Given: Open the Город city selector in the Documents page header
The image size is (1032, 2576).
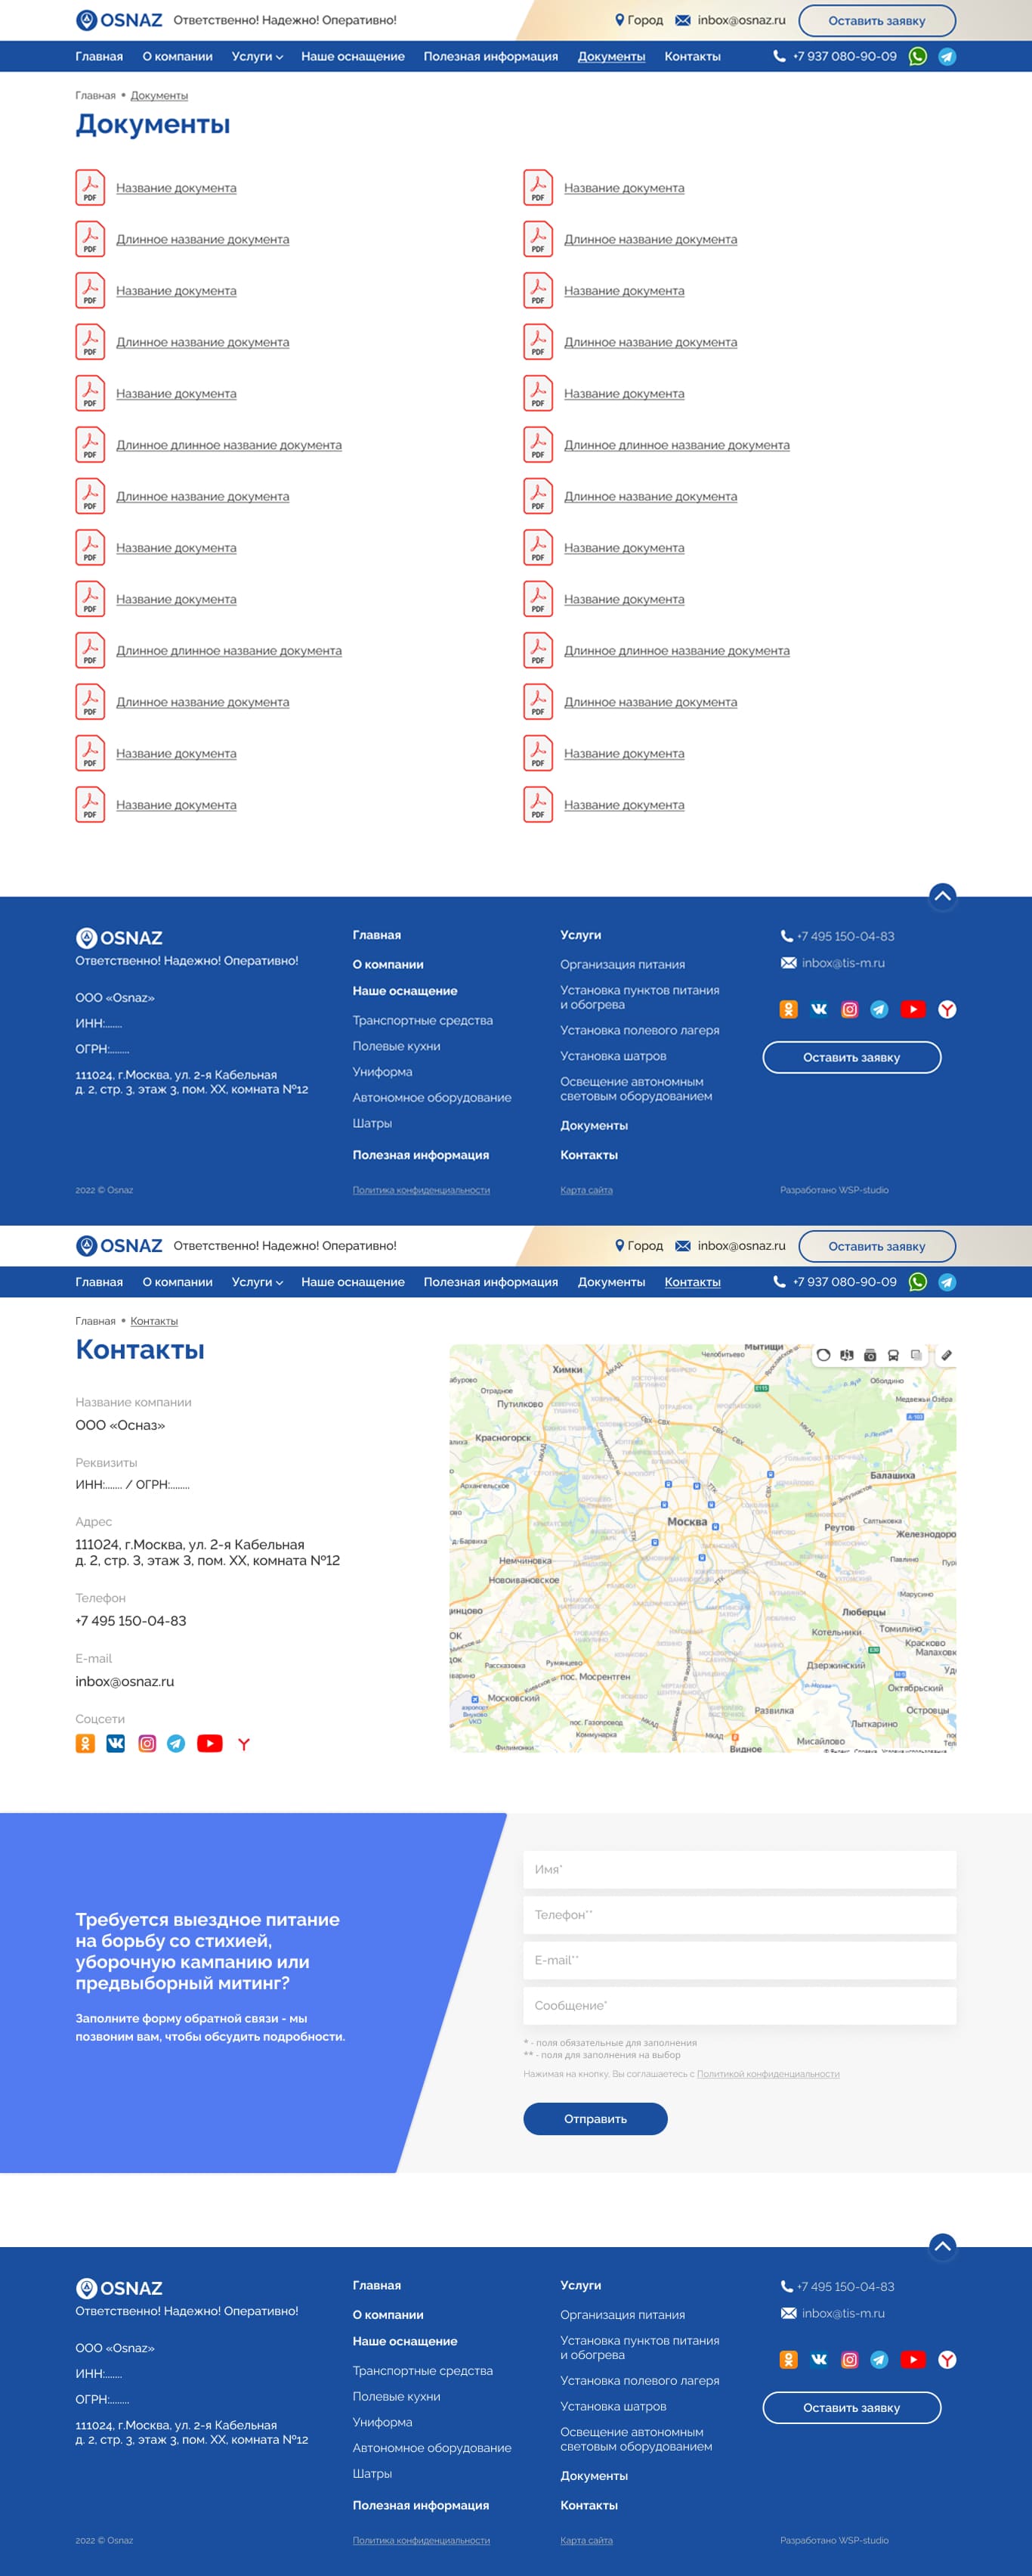Looking at the screenshot, I should 638,20.
